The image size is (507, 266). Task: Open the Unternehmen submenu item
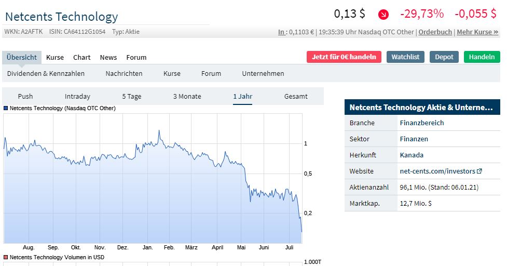click(263, 74)
